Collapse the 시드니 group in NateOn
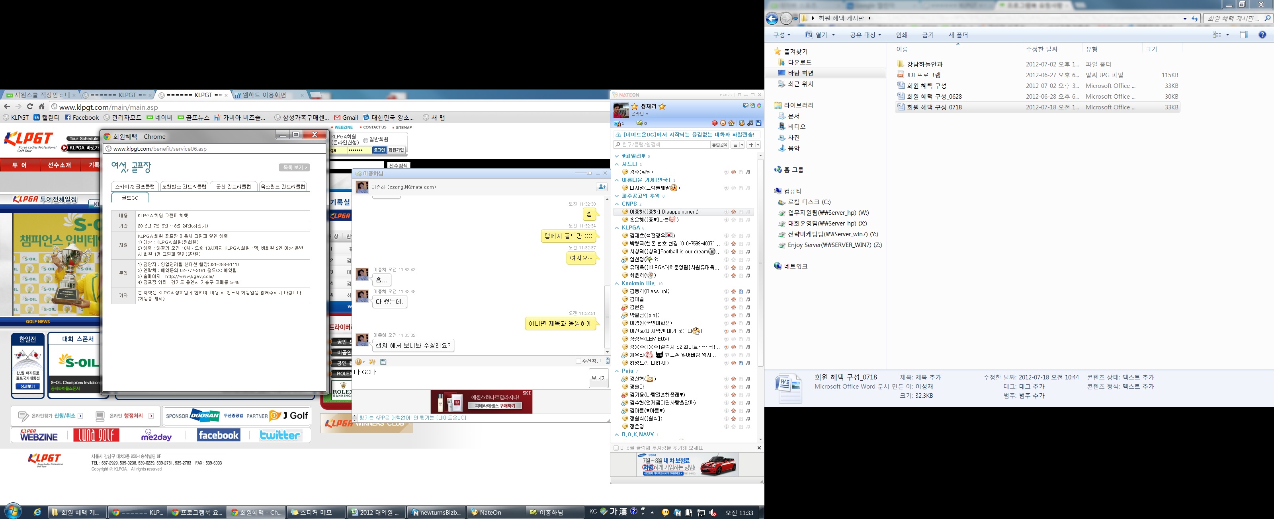Viewport: 1274px width, 519px height. pos(617,164)
